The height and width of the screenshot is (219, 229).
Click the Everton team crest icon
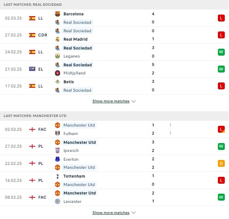coord(58,159)
